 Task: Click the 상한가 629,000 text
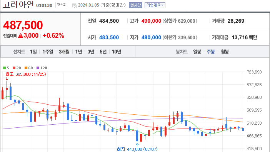coord(180,21)
